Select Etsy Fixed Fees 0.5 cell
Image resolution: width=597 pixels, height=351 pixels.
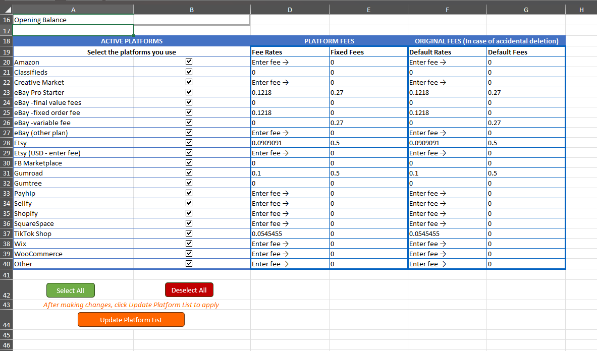tap(368, 143)
